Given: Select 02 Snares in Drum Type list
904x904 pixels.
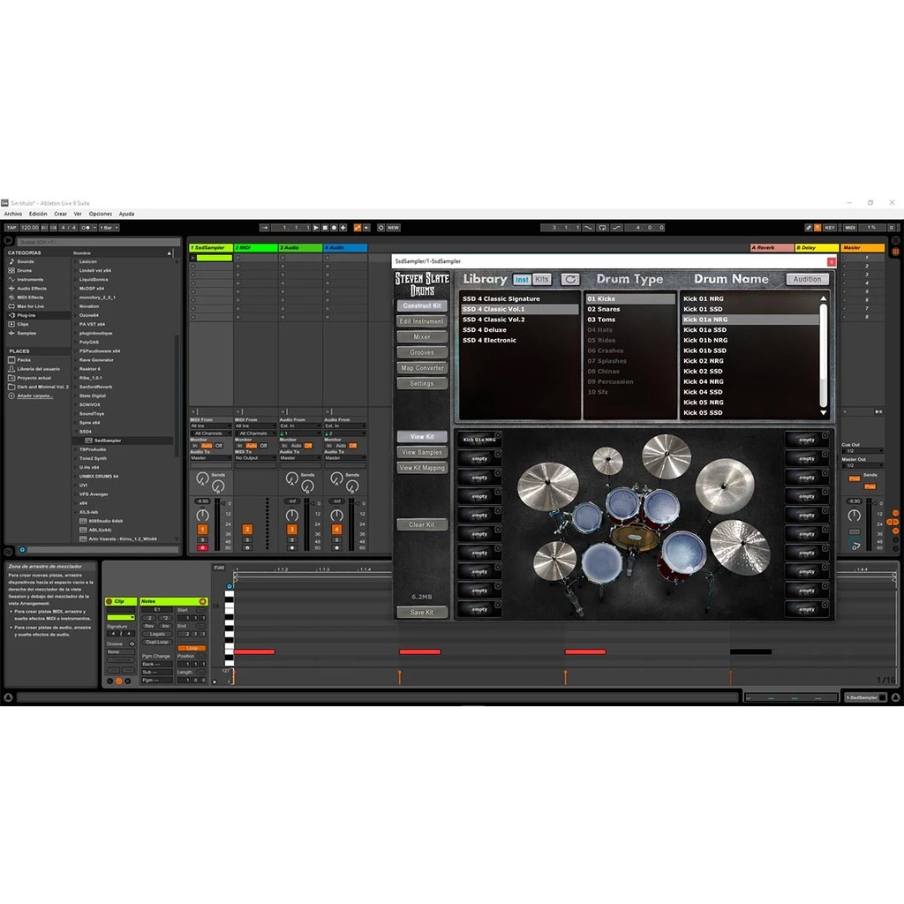Looking at the screenshot, I should (604, 310).
